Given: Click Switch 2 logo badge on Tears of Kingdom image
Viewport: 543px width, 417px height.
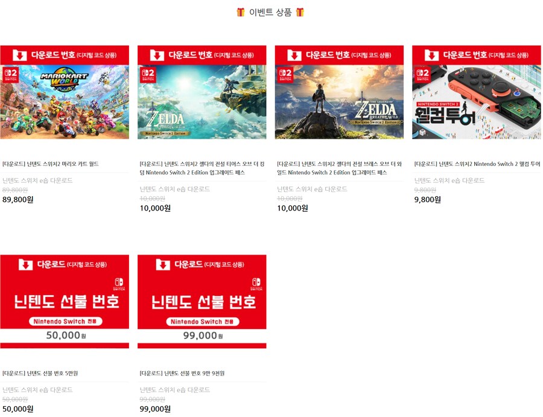Looking at the screenshot, I should pos(148,74).
